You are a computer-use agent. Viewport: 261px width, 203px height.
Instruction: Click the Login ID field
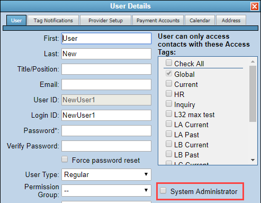[106, 115]
